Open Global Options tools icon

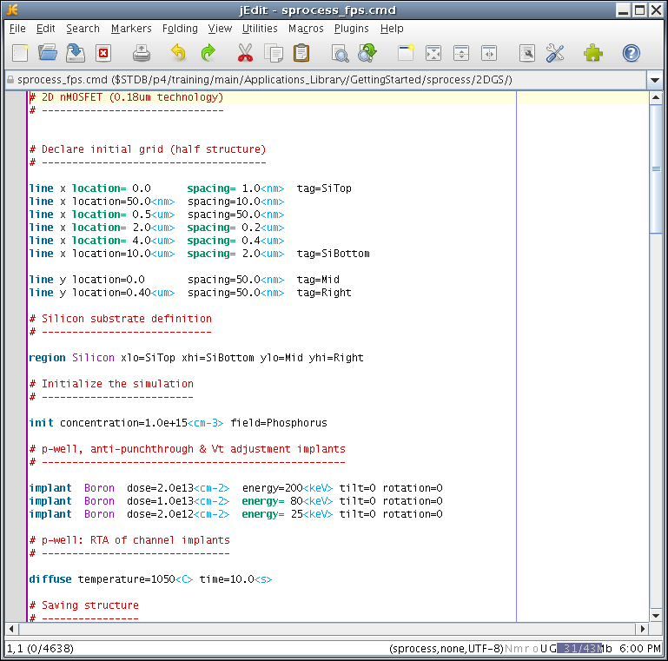[555, 53]
